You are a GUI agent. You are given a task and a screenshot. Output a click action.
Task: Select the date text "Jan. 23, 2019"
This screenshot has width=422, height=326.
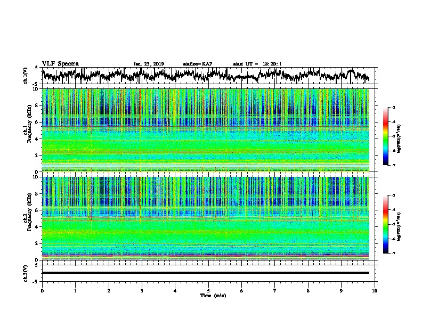149,64
